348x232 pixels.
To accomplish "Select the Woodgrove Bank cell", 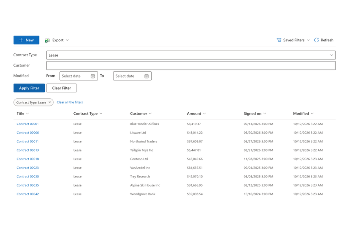I will click(x=143, y=194).
